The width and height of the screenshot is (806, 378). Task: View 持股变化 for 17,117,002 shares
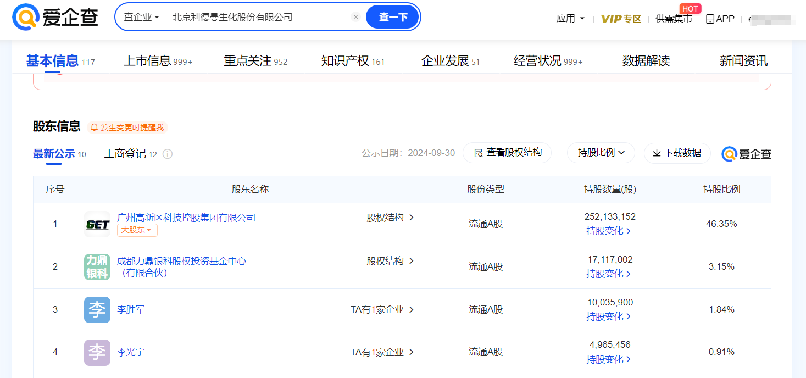[609, 274]
